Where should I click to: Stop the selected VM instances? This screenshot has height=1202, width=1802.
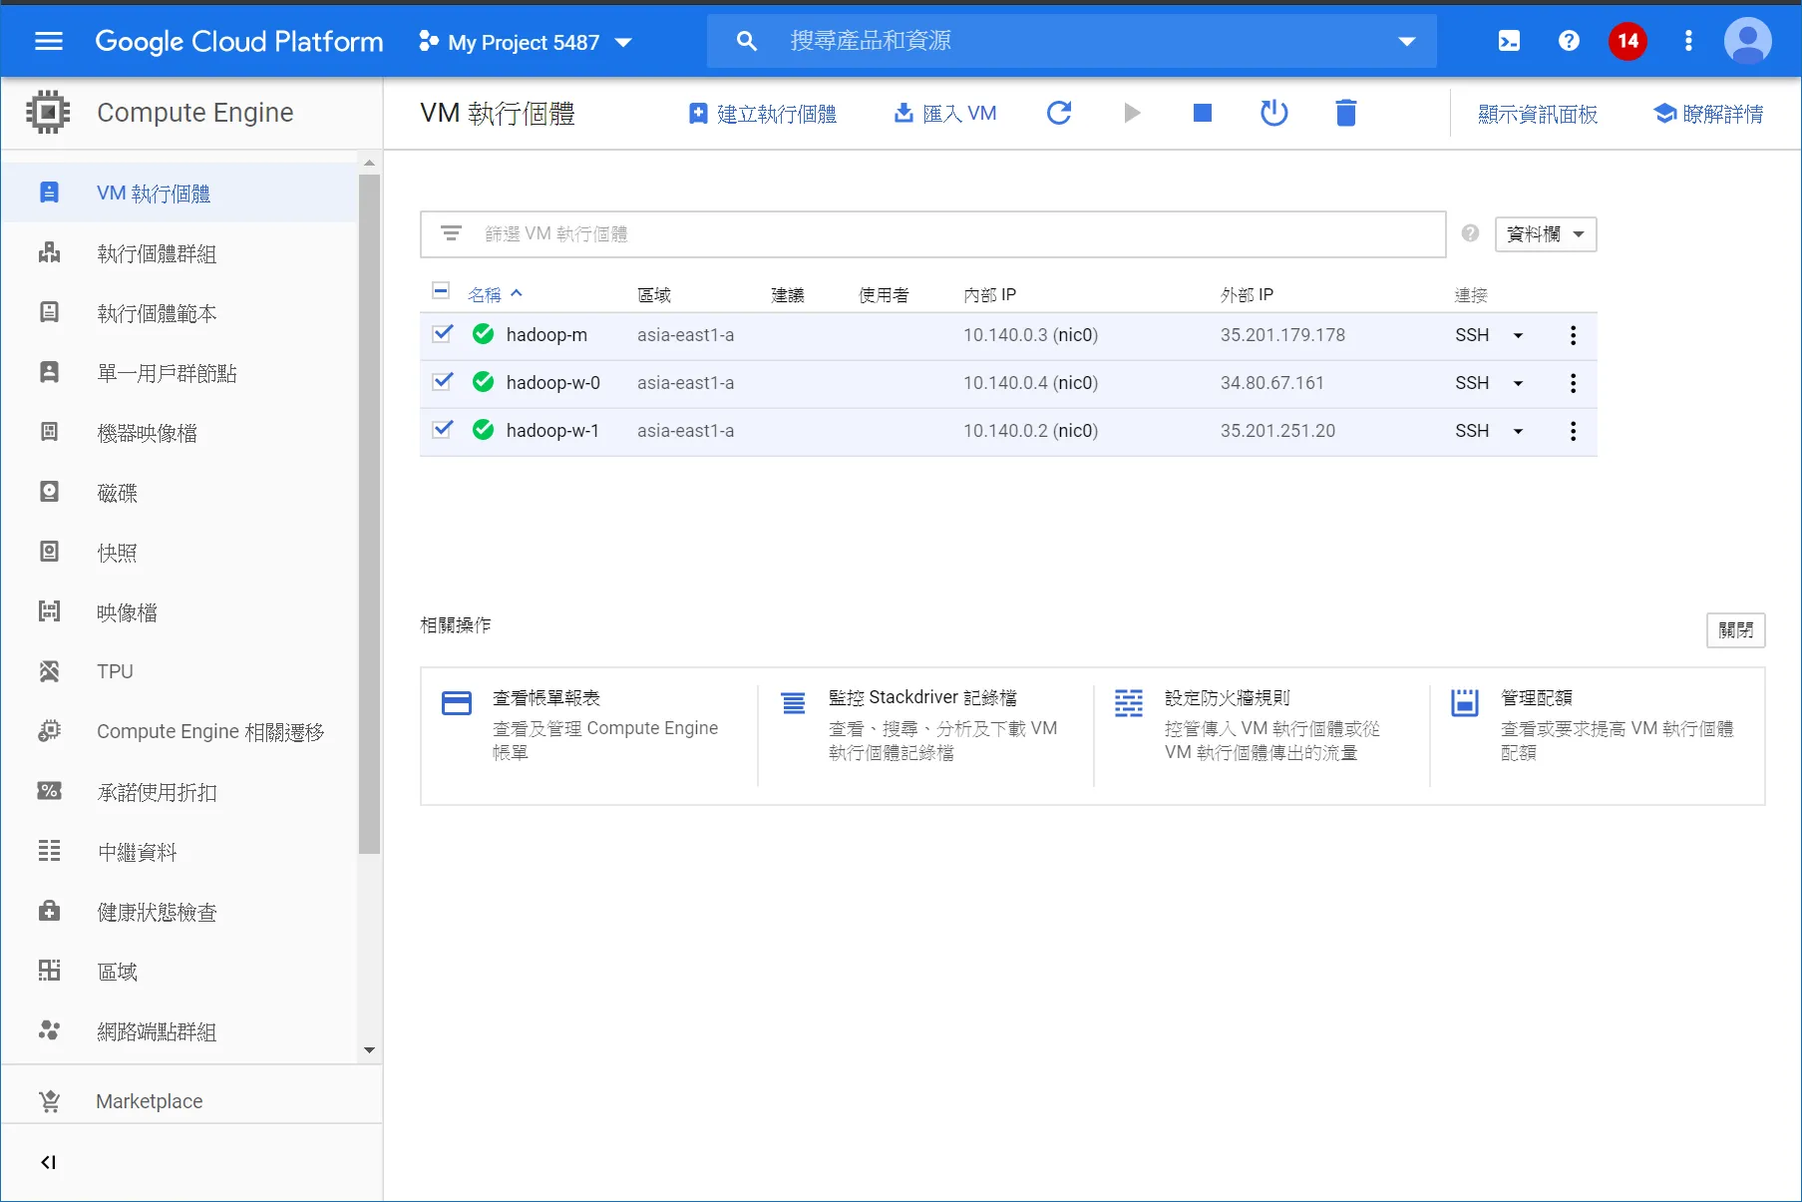(x=1203, y=113)
